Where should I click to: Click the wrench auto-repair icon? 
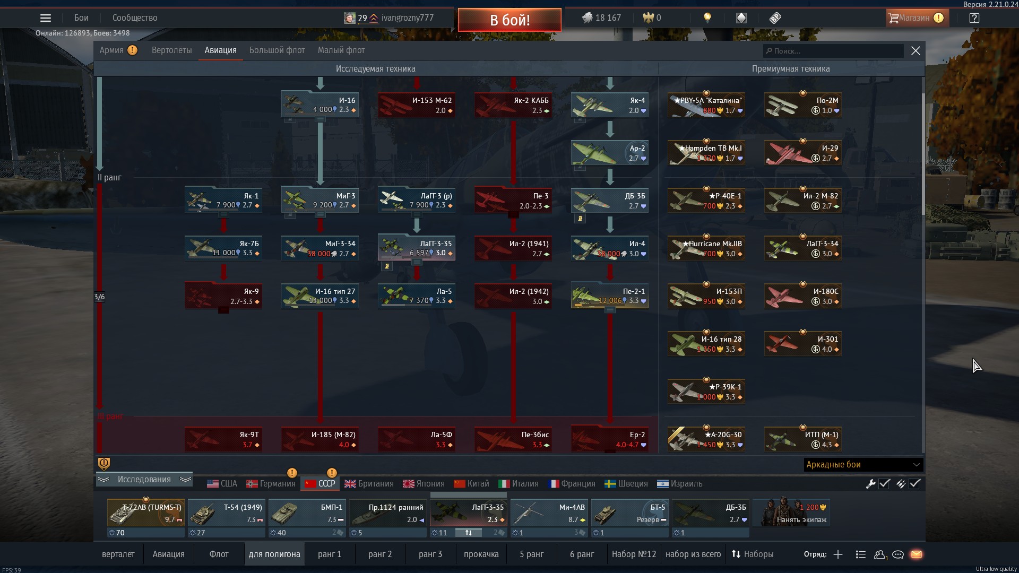pyautogui.click(x=870, y=484)
